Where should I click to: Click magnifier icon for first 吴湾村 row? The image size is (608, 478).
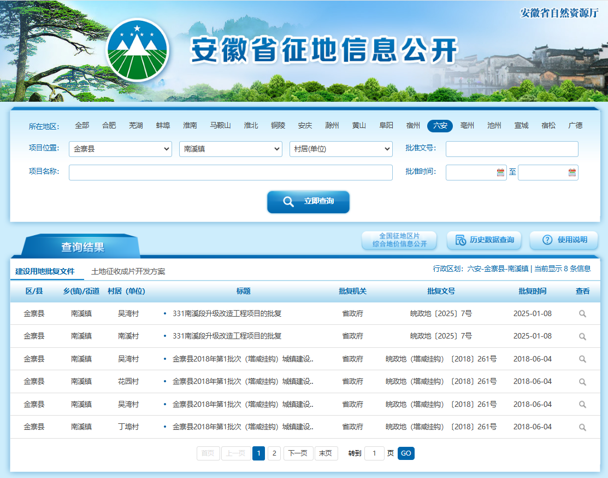pos(582,314)
